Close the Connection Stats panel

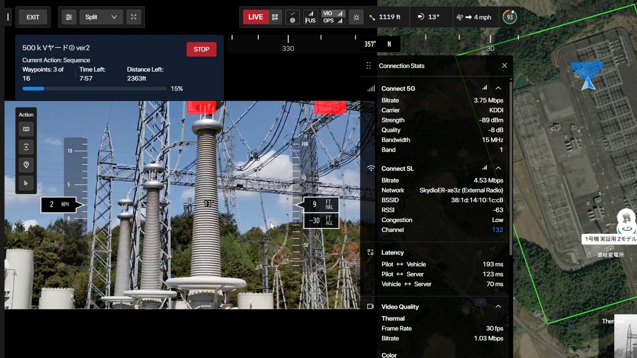(x=504, y=66)
